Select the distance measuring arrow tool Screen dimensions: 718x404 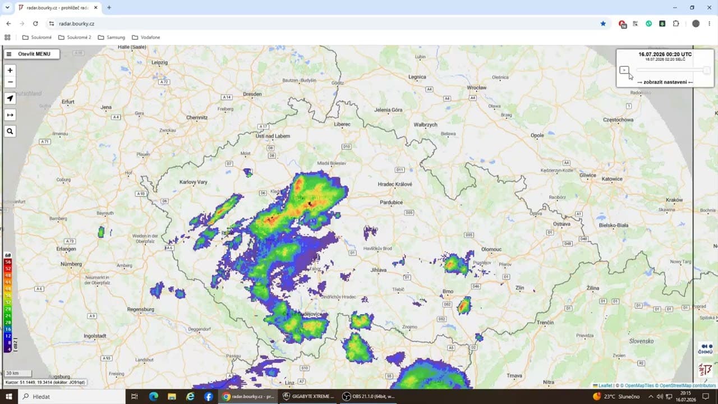[10, 114]
